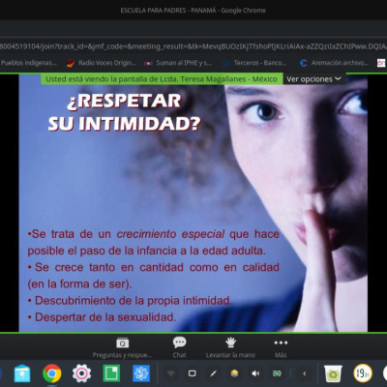The height and width of the screenshot is (387, 387).
Task: Open Animación archivo bookmark
Action: tap(334, 63)
